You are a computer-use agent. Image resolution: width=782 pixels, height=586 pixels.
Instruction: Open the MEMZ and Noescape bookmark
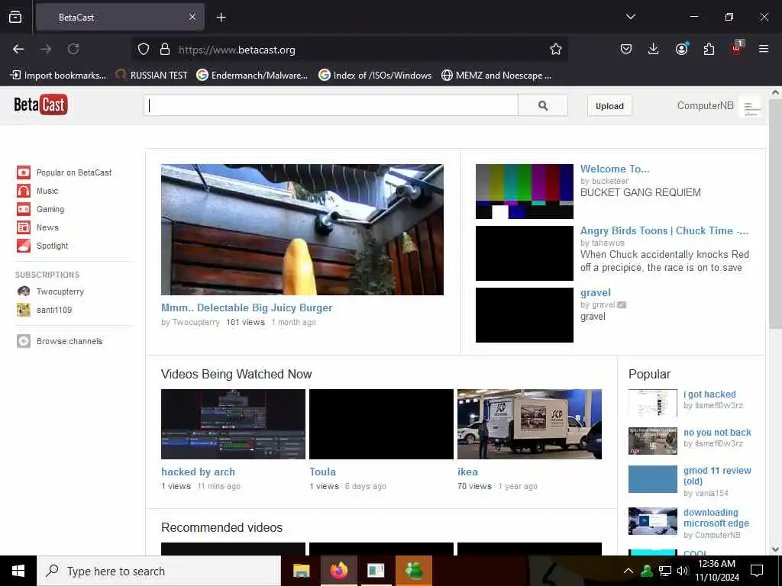coord(496,76)
